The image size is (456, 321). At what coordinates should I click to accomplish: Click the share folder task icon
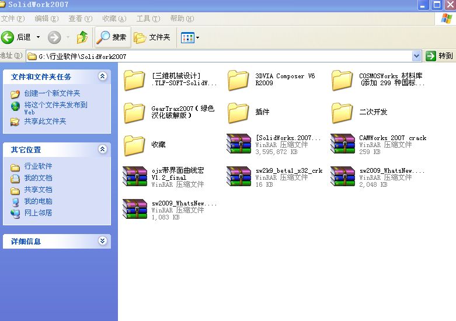[x=15, y=121]
